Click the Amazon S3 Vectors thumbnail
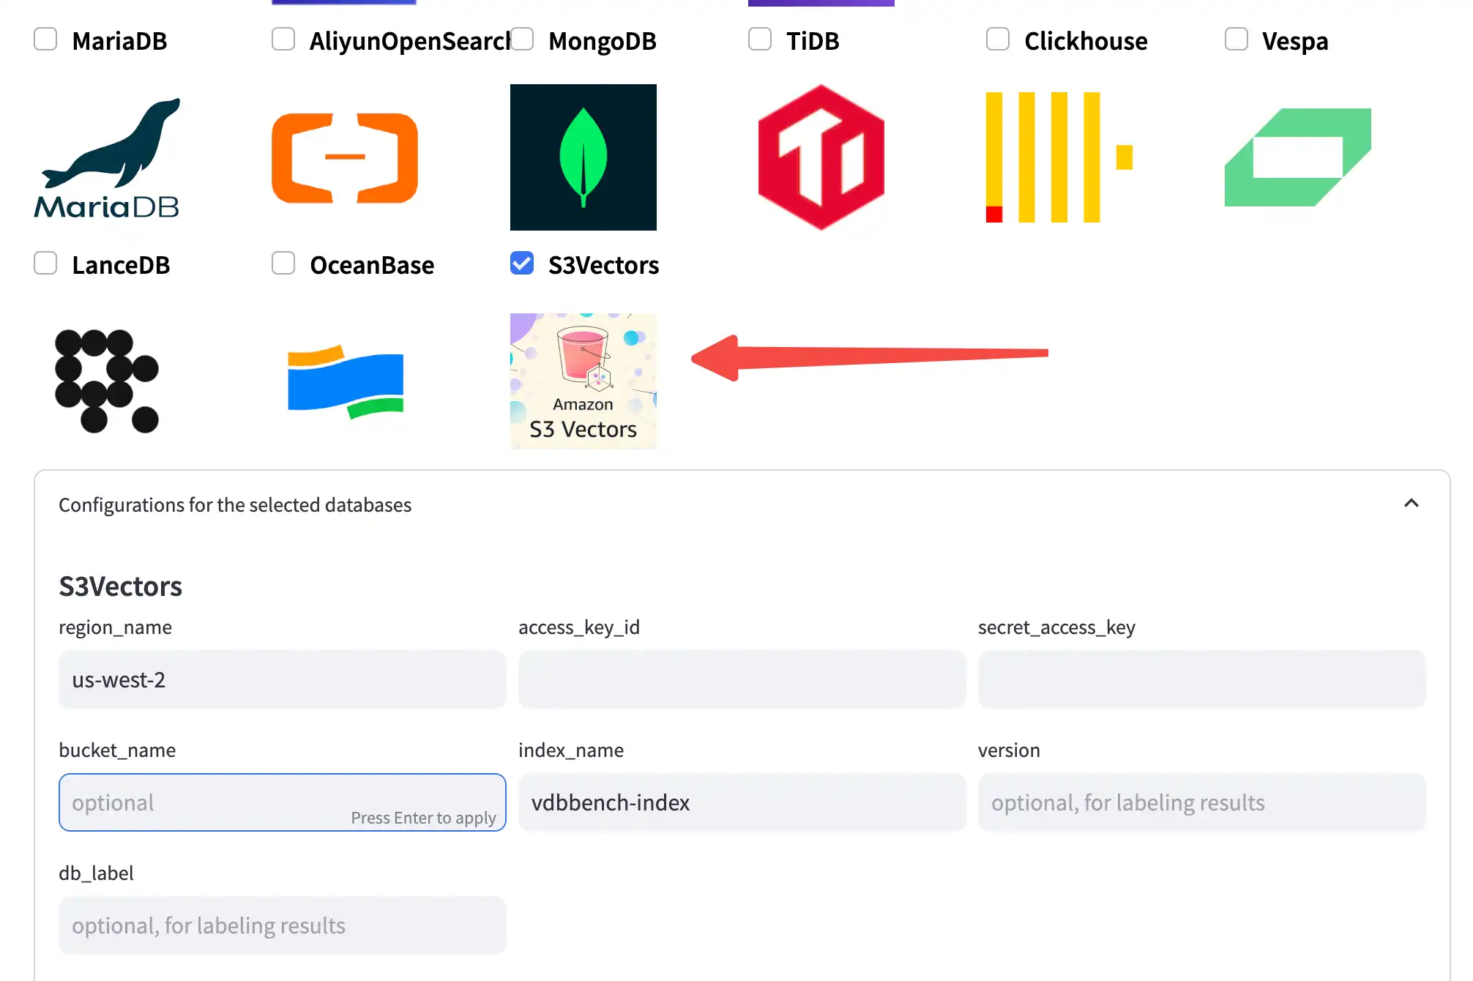The image size is (1473, 981). [x=583, y=381]
